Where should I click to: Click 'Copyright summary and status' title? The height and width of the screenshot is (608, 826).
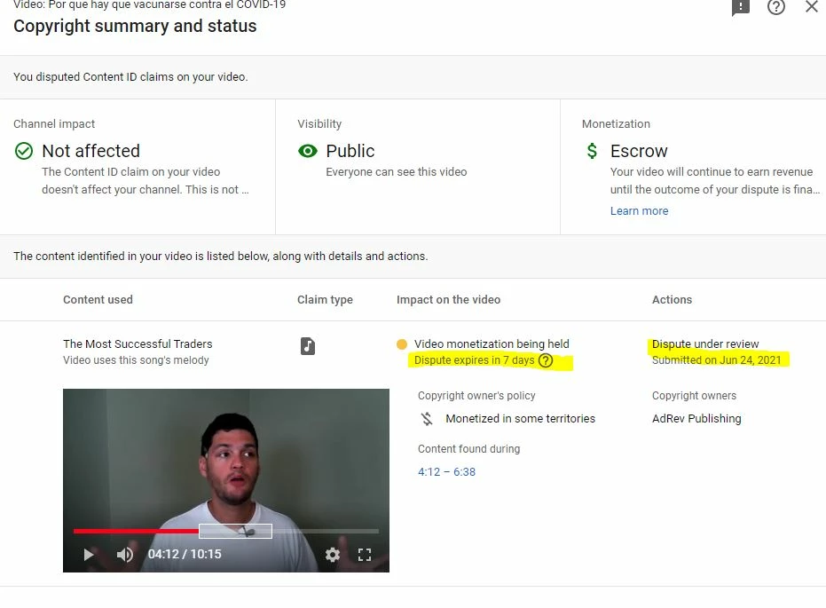click(x=135, y=27)
